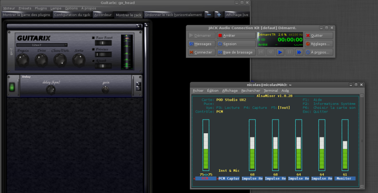378x193 pixels.
Task: Click the Configuration du rack button
Action: [x=72, y=15]
